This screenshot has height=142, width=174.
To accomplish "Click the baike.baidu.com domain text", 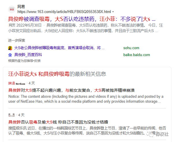I will pyautogui.click(x=137, y=55).
